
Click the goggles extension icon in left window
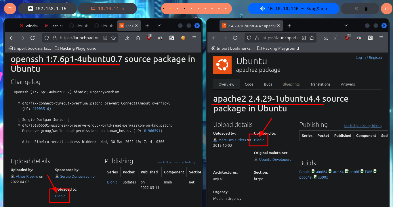(161, 38)
